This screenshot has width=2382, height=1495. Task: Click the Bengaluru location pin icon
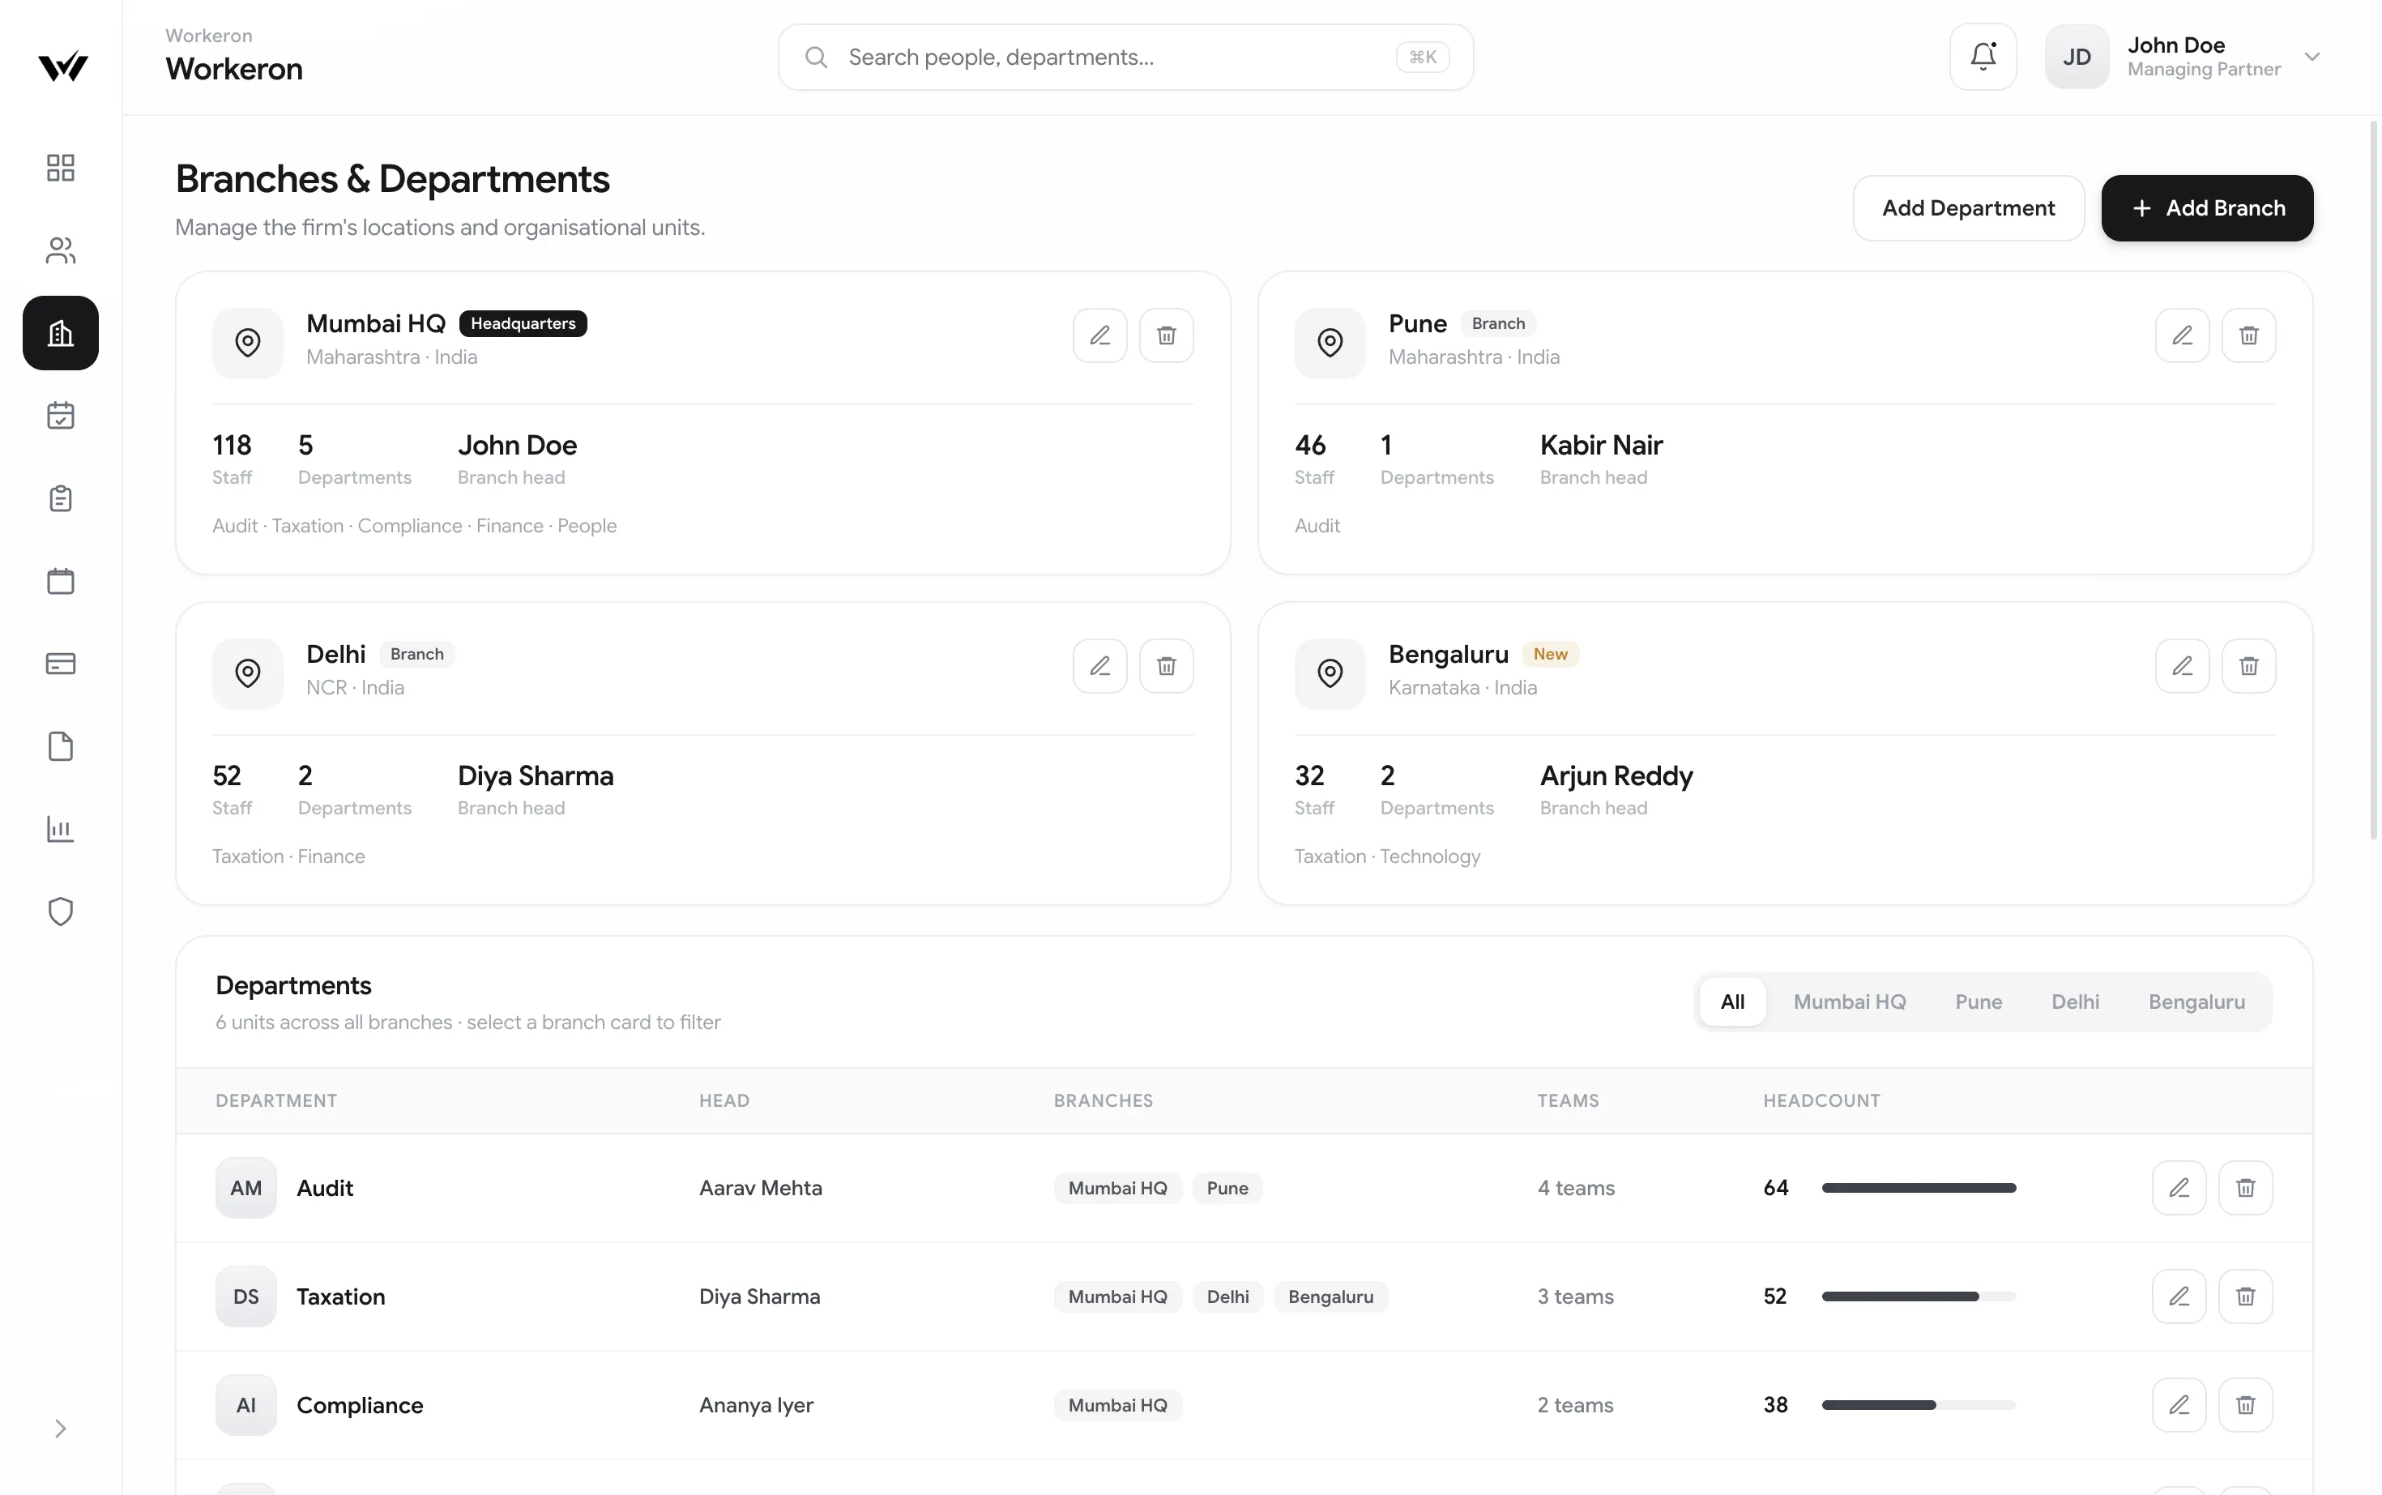coord(1330,673)
